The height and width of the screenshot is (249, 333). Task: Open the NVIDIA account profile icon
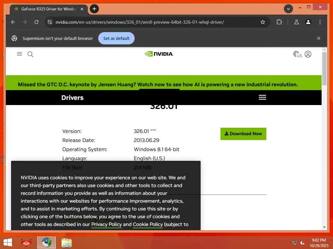click(x=308, y=54)
